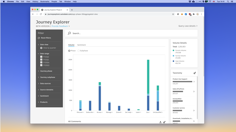
Task: Expand Customer service taxonomy chevron
Action: point(194,111)
